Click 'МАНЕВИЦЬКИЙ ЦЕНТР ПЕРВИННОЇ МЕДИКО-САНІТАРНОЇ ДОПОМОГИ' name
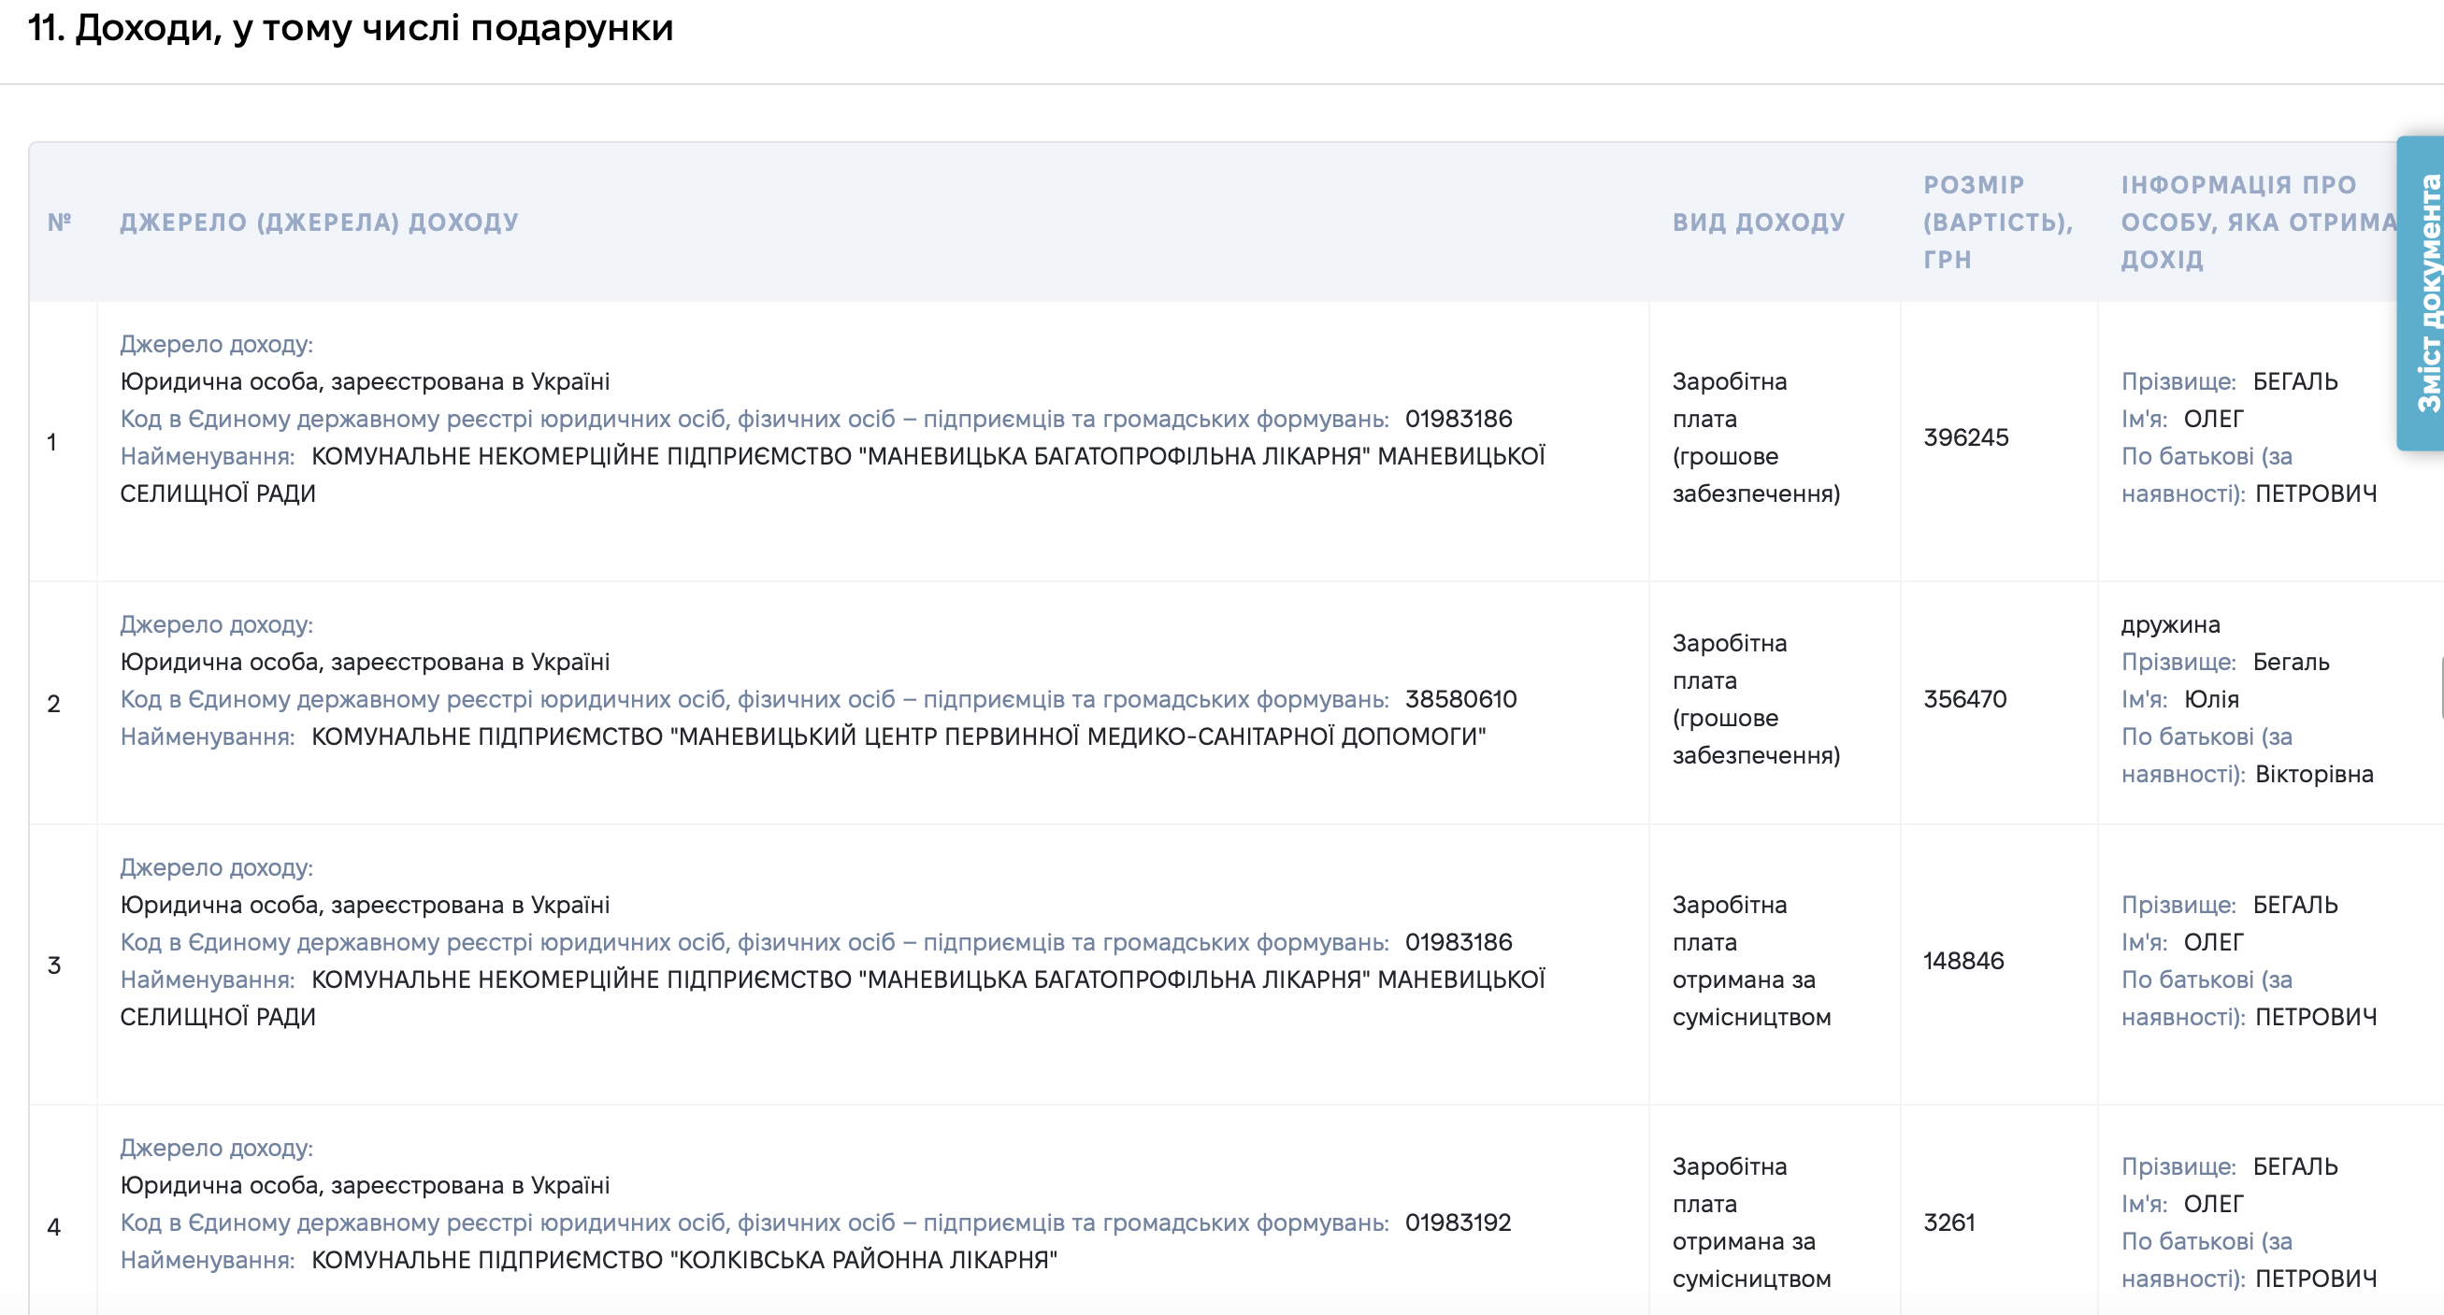The image size is (2444, 1315). coord(1078,736)
